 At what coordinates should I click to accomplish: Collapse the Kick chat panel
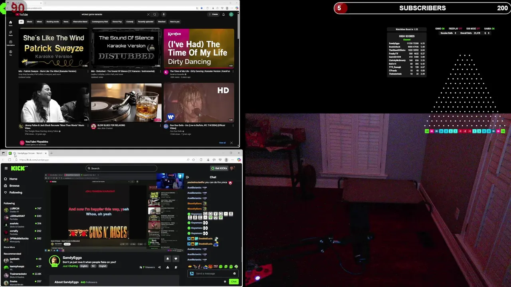pyautogui.click(x=187, y=177)
